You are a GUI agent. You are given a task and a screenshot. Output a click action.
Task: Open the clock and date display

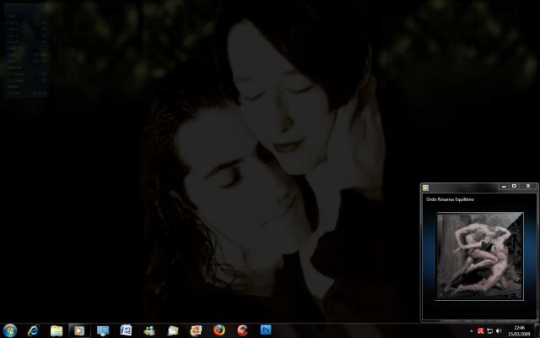pos(520,330)
